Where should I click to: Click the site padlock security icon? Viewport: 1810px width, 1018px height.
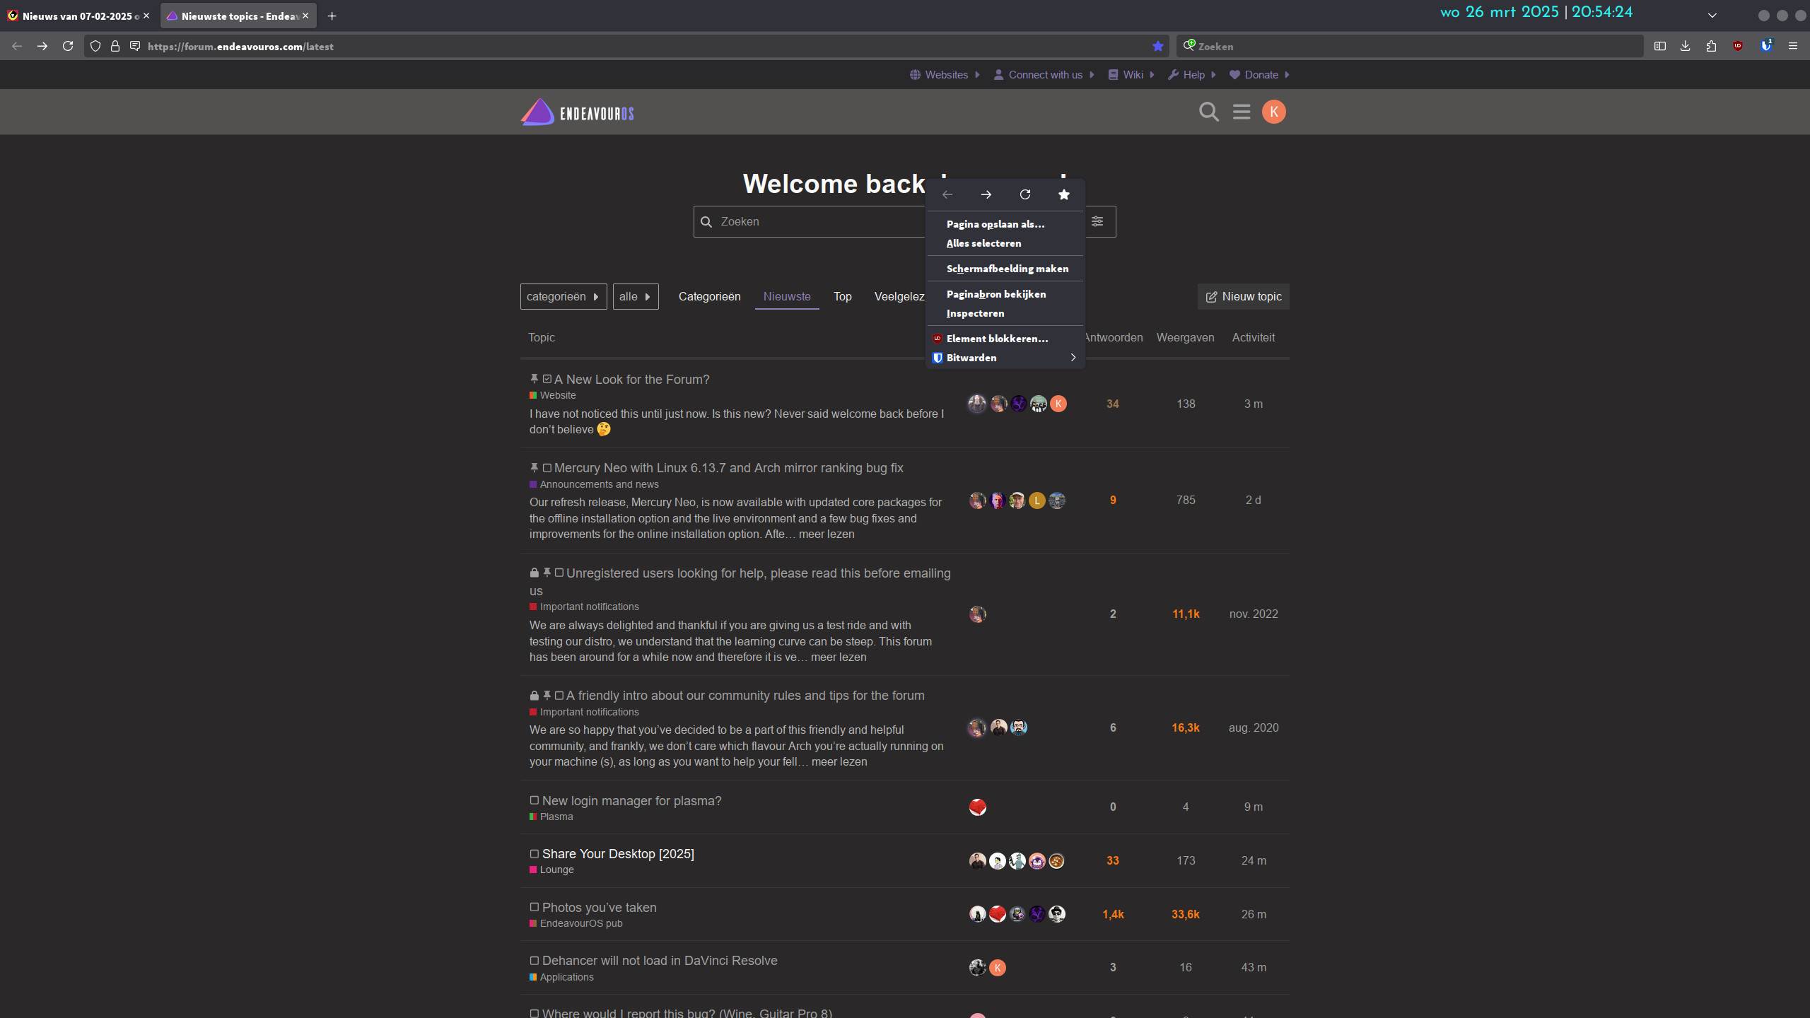(115, 46)
